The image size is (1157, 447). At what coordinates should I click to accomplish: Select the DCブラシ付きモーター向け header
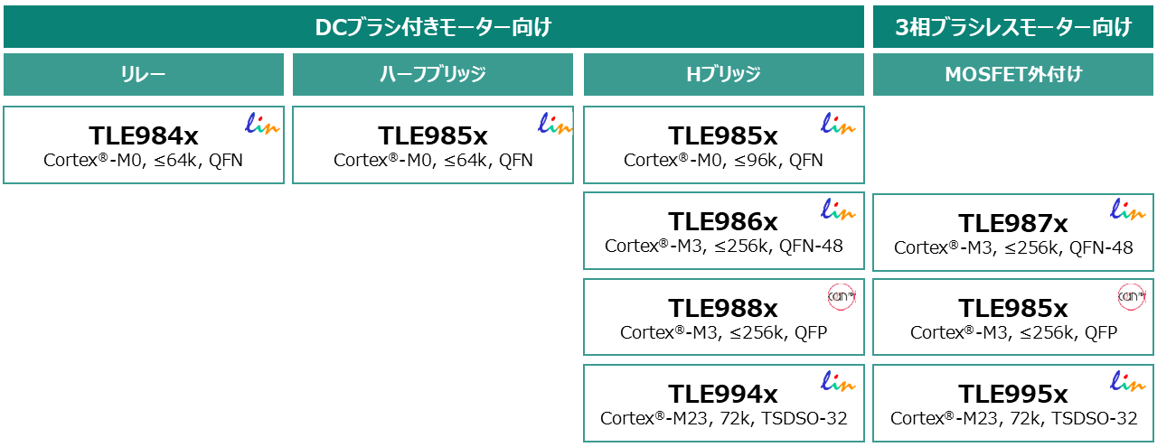(433, 27)
